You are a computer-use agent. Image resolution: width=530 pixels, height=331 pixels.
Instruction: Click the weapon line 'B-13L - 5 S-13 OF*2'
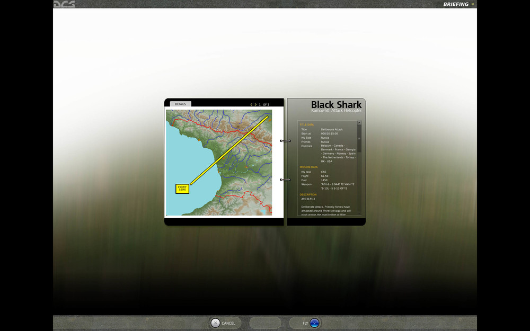(x=334, y=189)
